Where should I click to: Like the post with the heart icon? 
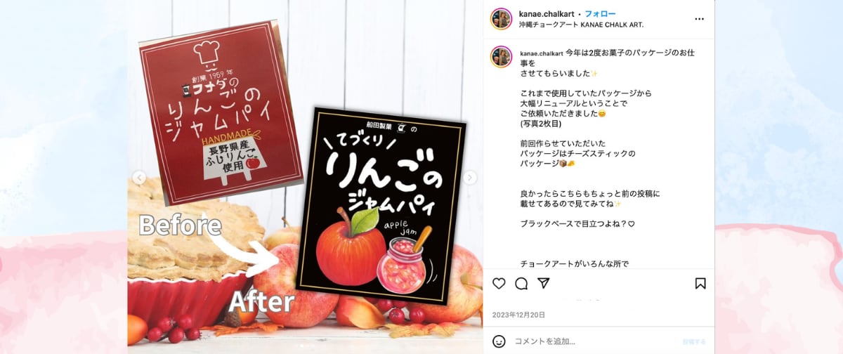click(499, 284)
